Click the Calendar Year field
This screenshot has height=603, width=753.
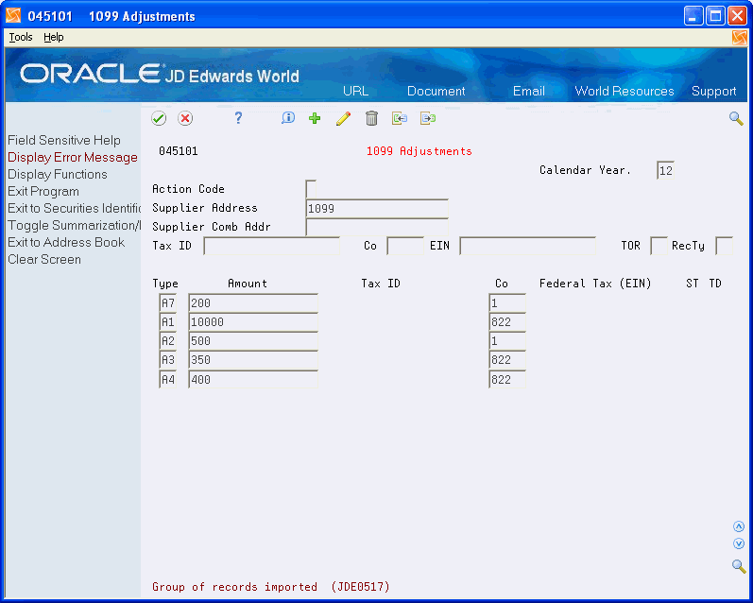pos(665,170)
